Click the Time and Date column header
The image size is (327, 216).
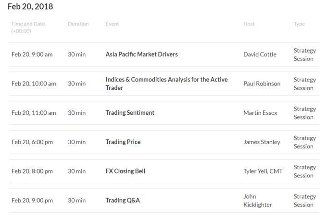click(x=28, y=27)
